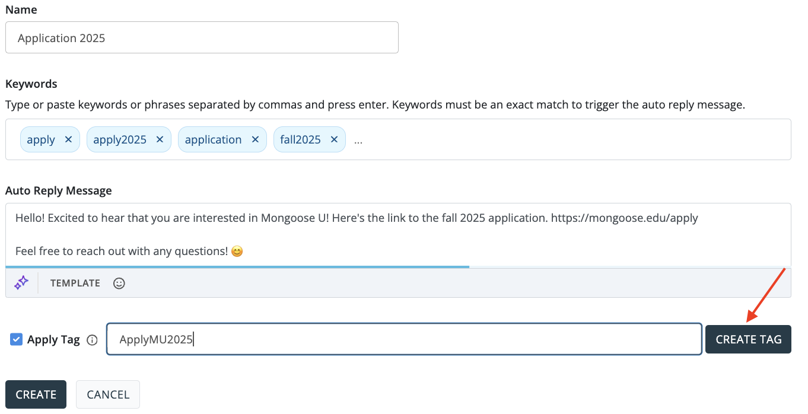
Task: Click the message character-limit progress bar
Action: tap(237, 267)
